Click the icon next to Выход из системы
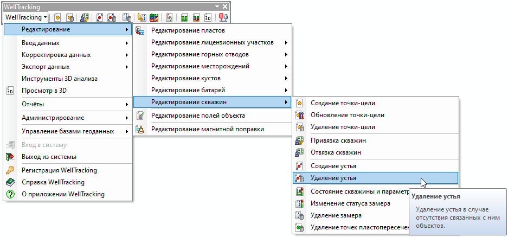Viewport: 508px width, 237px height. [x=10, y=157]
